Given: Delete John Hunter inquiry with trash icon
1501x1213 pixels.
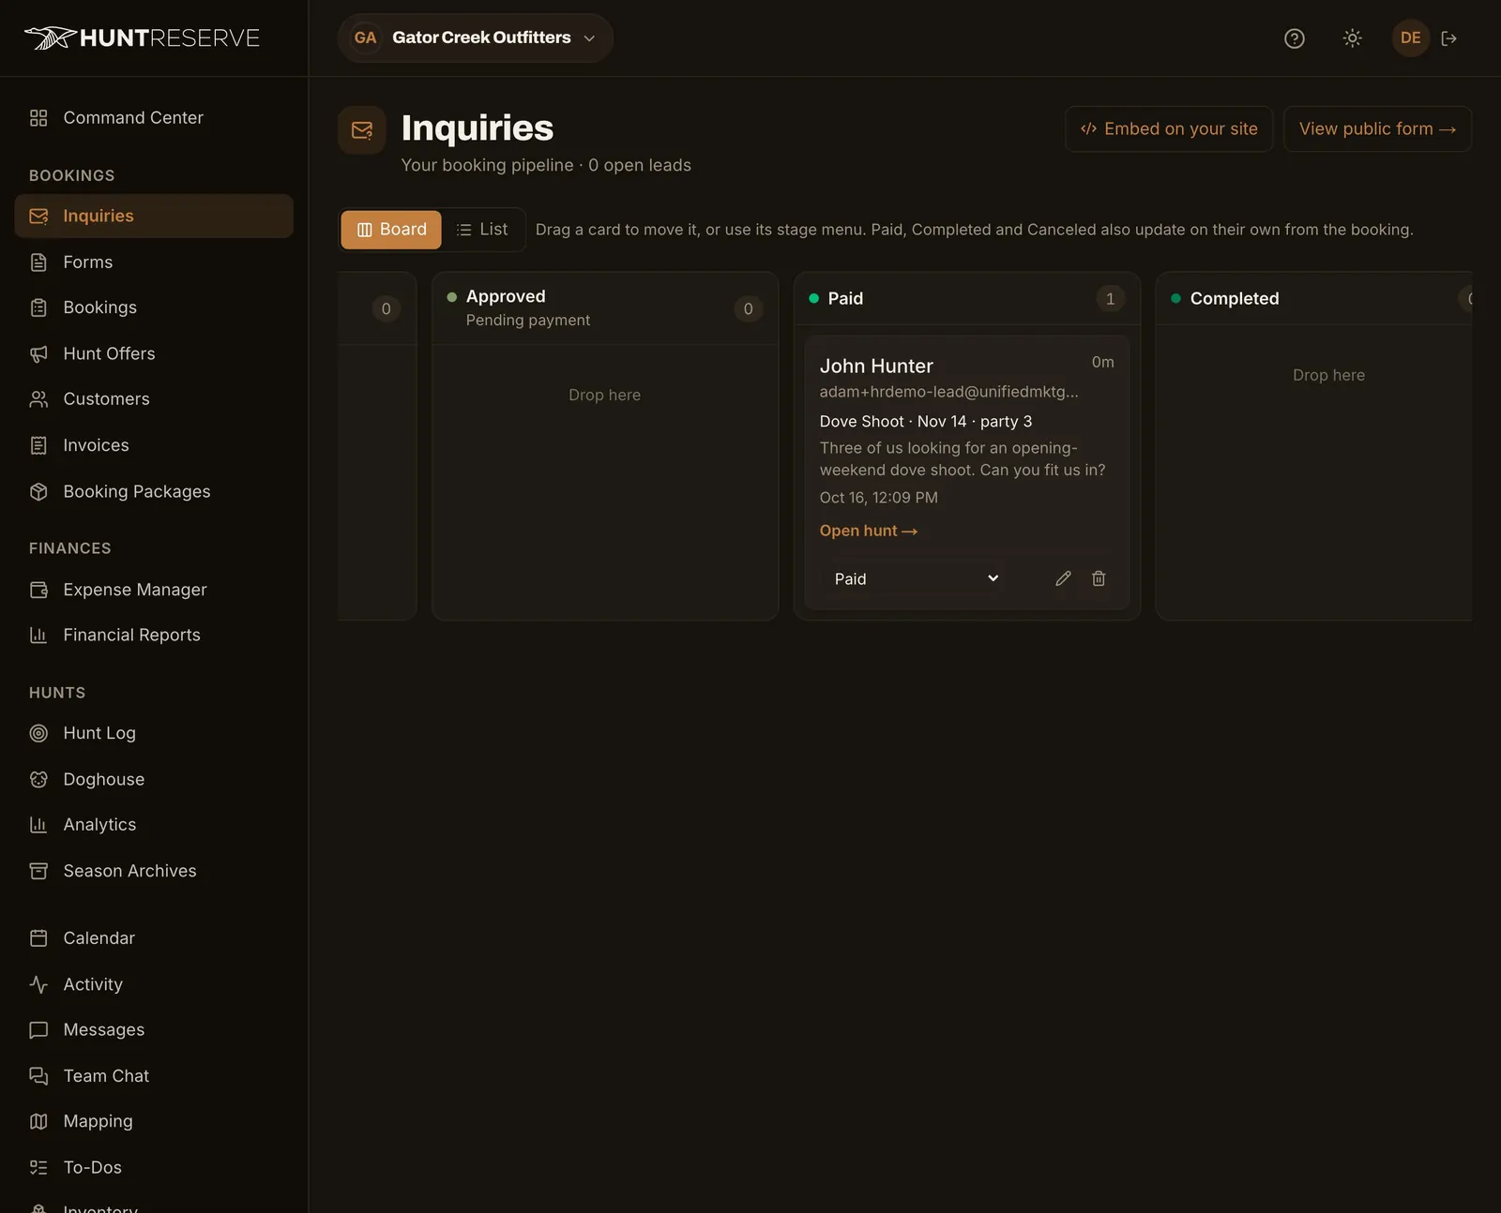Looking at the screenshot, I should click(x=1099, y=578).
